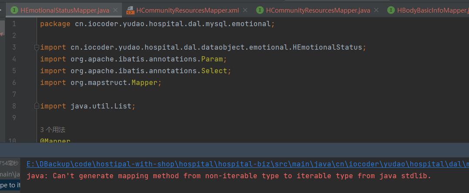Click the HCommunityResourcesMapper.java interface icon
This screenshot has height=193, width=469.
[260, 10]
